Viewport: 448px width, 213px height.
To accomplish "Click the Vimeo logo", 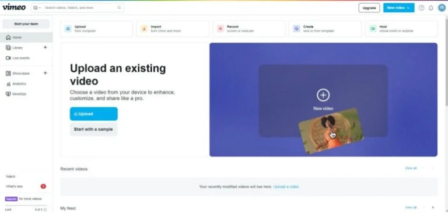I will pos(14,7).
